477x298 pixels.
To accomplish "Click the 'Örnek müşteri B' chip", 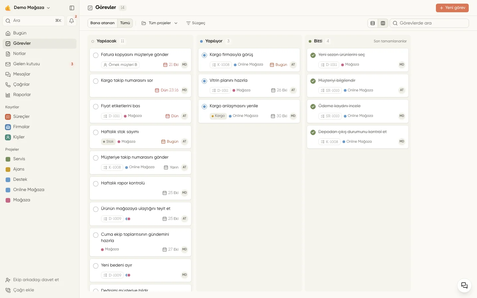I will [x=120, y=65].
